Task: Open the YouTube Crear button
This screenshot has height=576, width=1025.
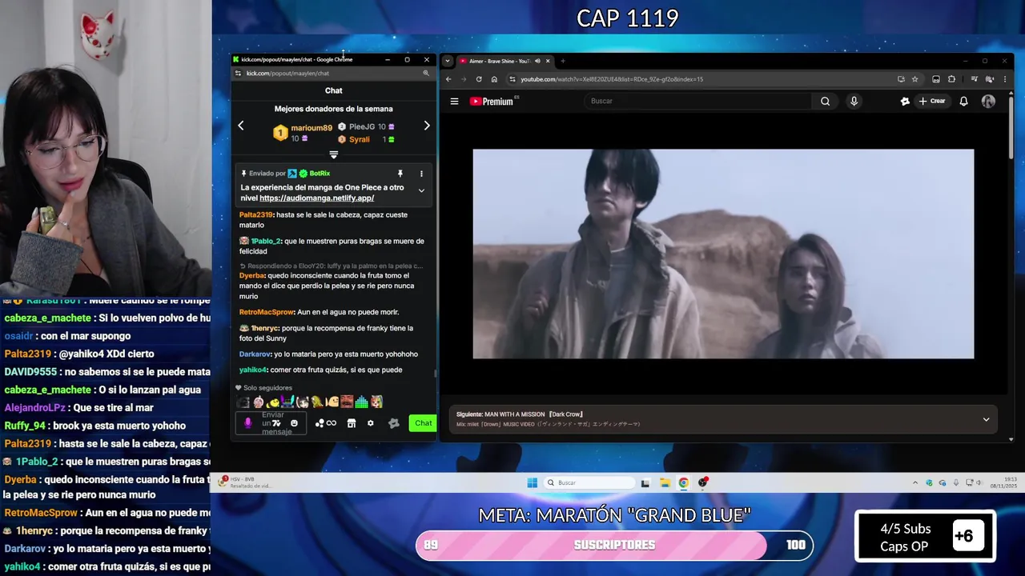Action: [933, 101]
